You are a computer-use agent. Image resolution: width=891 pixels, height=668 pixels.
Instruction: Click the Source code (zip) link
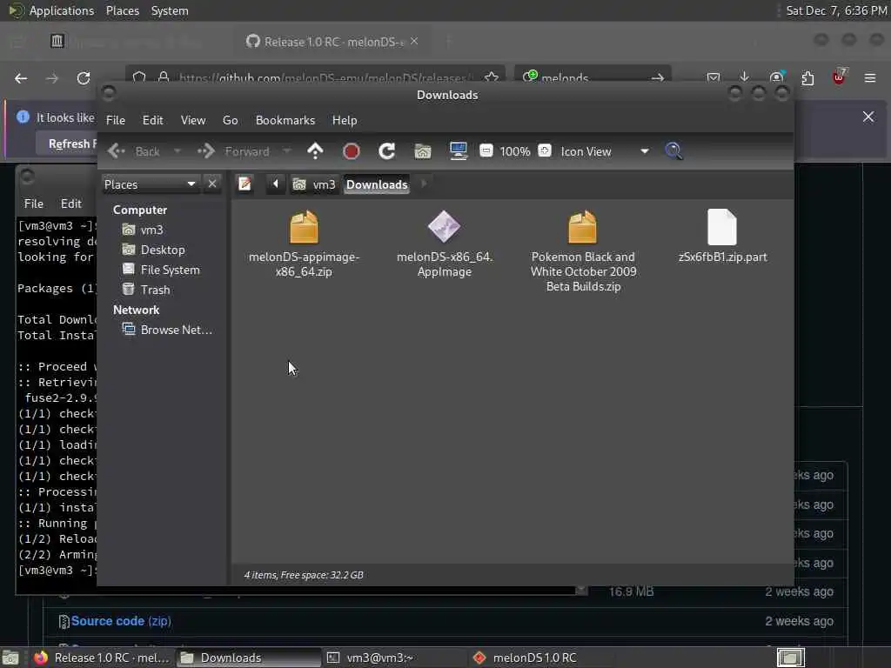(x=120, y=621)
